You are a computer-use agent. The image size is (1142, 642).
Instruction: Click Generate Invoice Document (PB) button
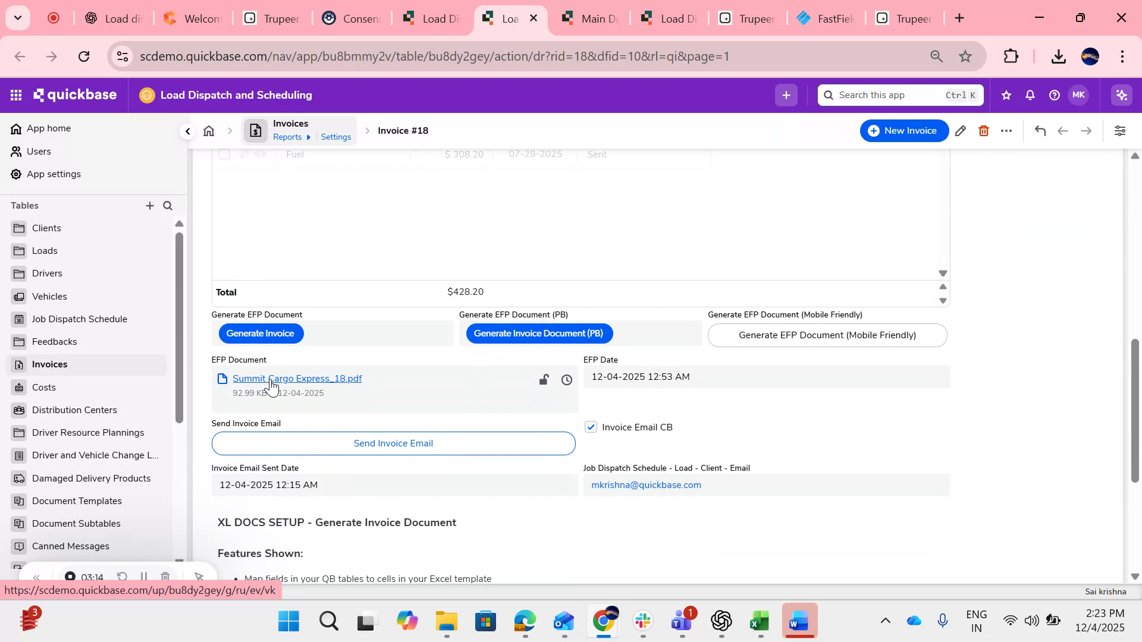[539, 333]
